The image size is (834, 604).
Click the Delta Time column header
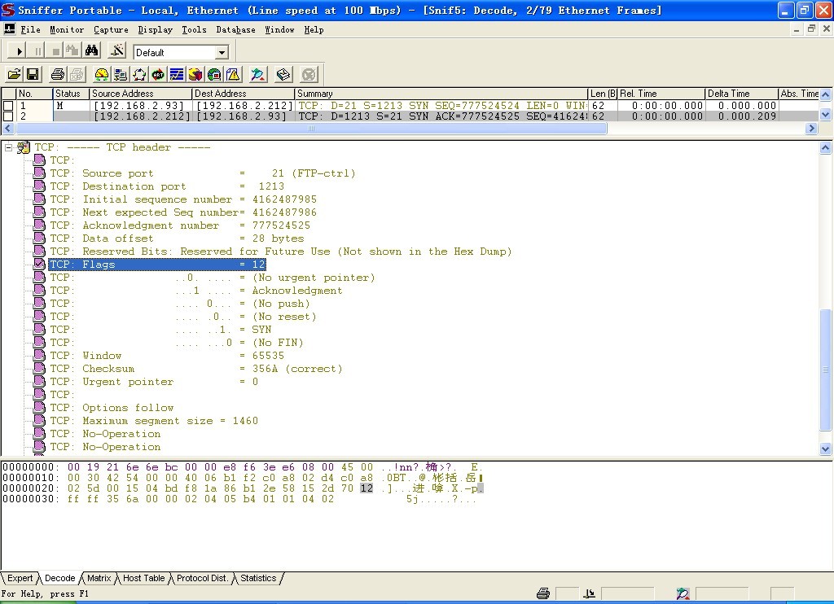[741, 94]
